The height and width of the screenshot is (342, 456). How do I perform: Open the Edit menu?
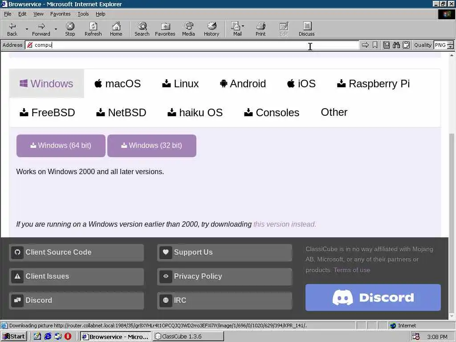coord(22,14)
